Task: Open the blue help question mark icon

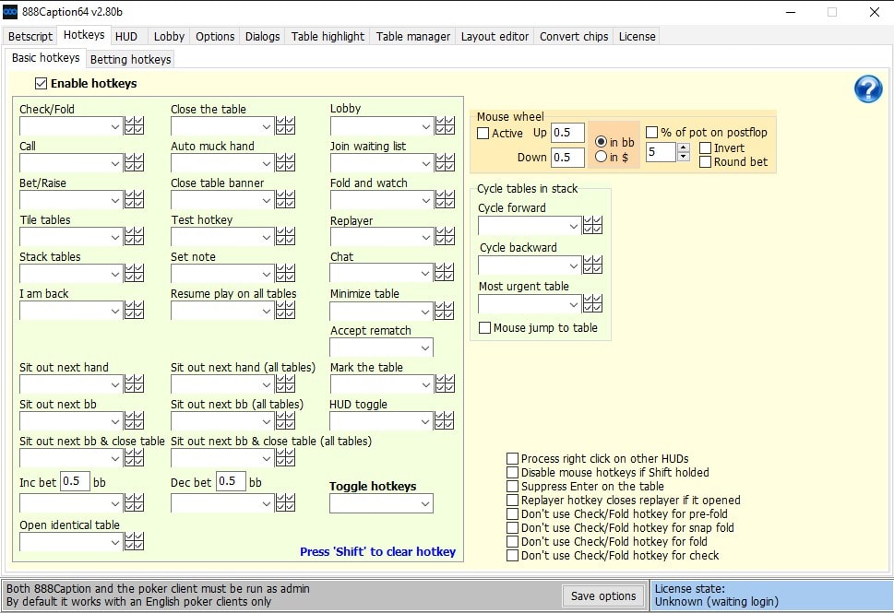Action: pyautogui.click(x=868, y=88)
